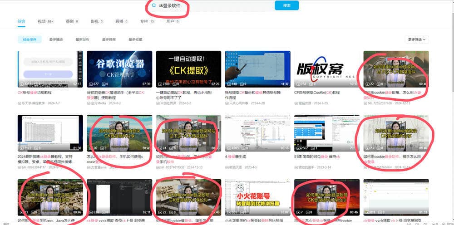Click the date text 2024-7-29
Screen dimensions: 454x225
322,103
